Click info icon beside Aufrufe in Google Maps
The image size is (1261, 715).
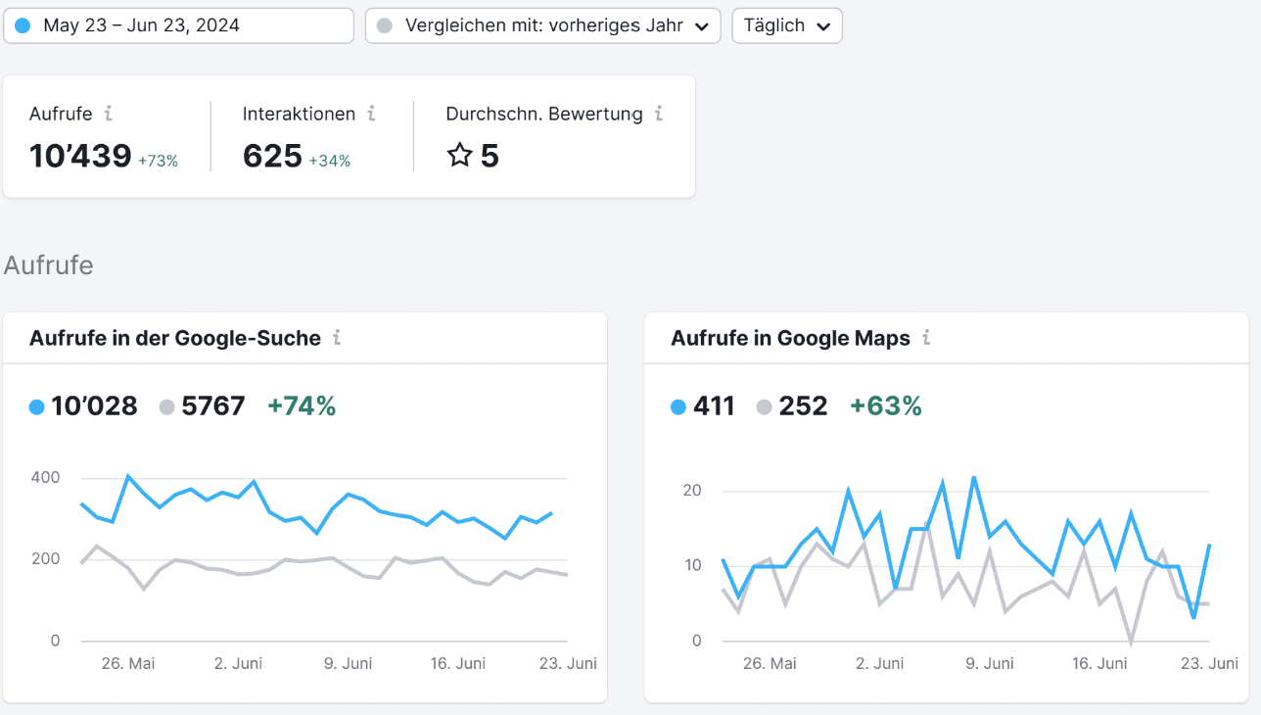point(926,338)
